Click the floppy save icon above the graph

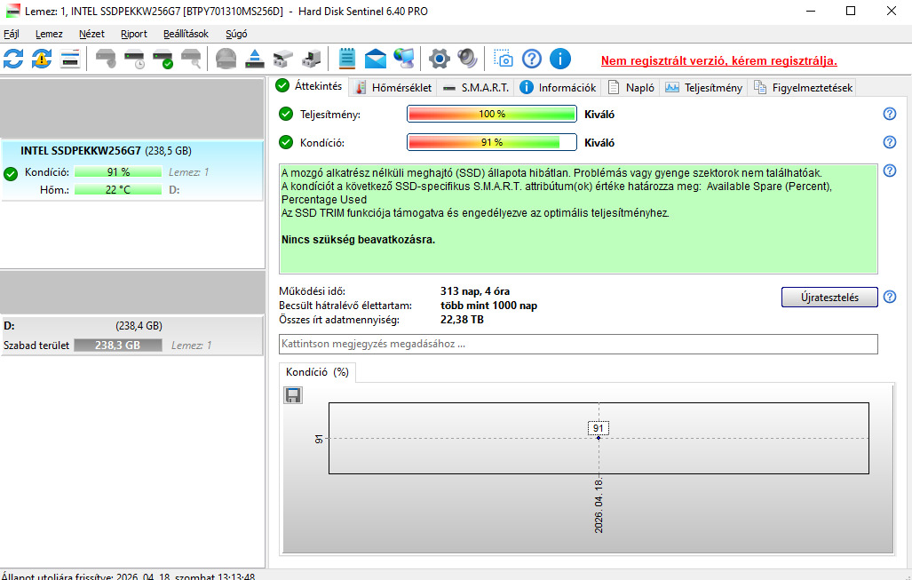tap(293, 395)
